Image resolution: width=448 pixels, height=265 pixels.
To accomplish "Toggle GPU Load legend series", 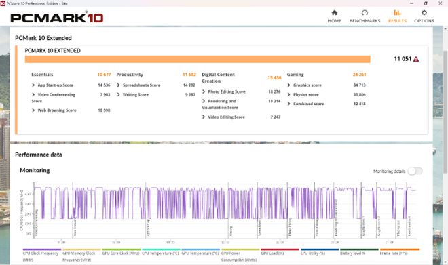I will pos(280,253).
